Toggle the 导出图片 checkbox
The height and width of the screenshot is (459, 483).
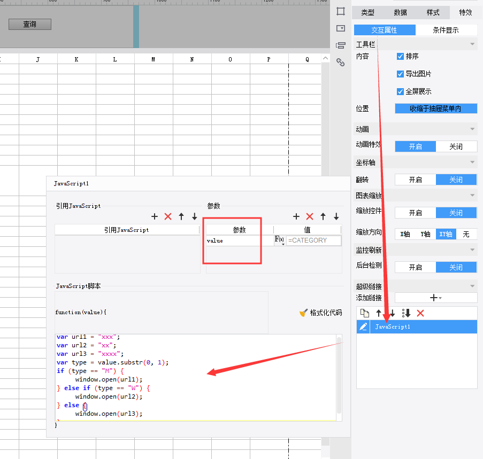(400, 74)
